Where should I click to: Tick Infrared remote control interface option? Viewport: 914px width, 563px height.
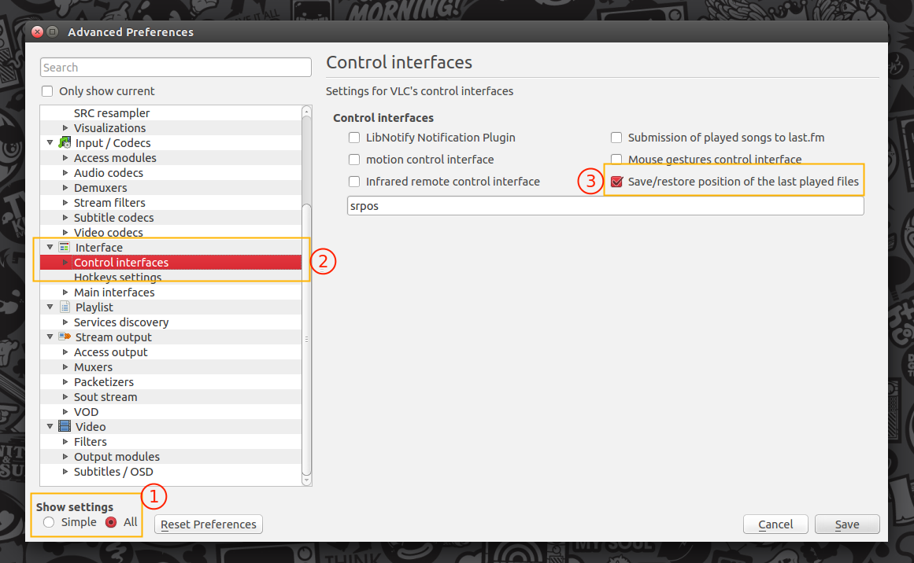tap(354, 182)
